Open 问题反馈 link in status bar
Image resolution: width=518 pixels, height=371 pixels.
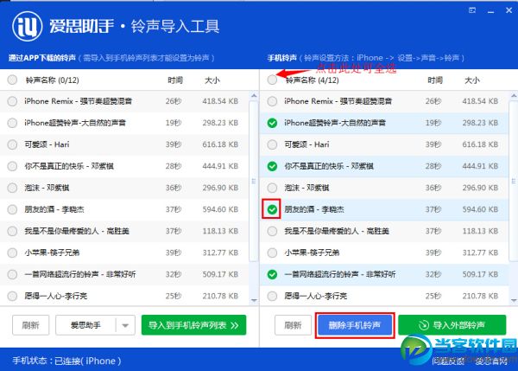(x=447, y=361)
